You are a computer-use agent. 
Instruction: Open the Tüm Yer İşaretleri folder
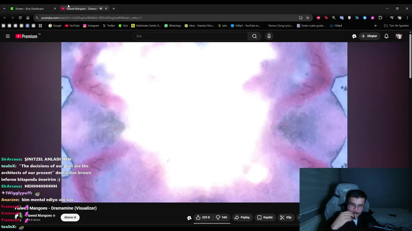396,26
